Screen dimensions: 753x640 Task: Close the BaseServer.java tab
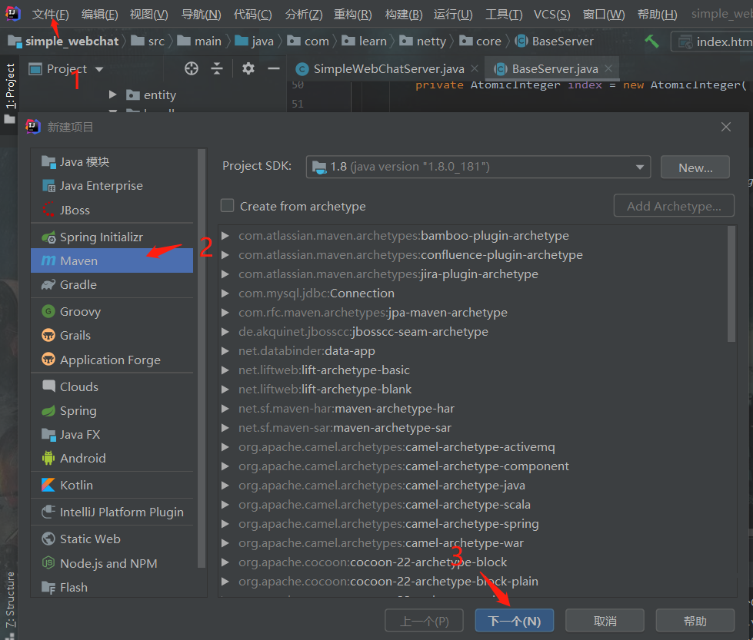tap(608, 68)
